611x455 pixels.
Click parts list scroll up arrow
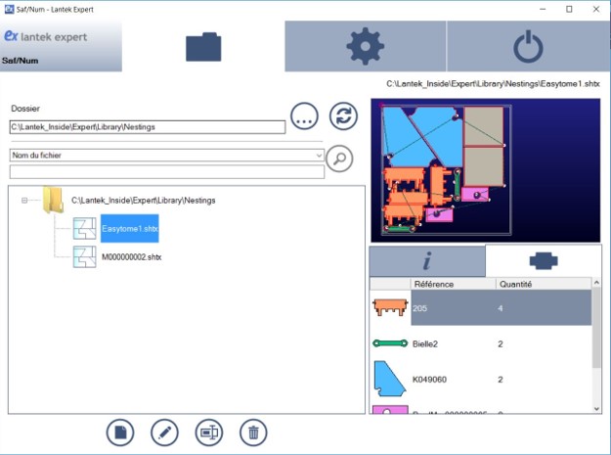(596, 282)
